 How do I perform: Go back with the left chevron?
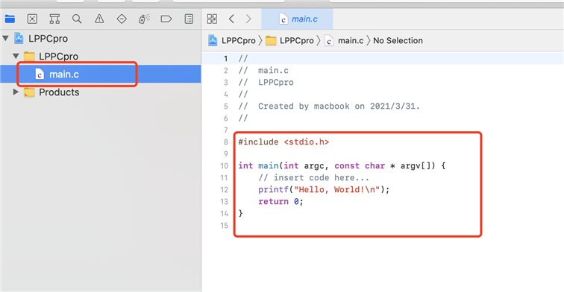point(231,19)
